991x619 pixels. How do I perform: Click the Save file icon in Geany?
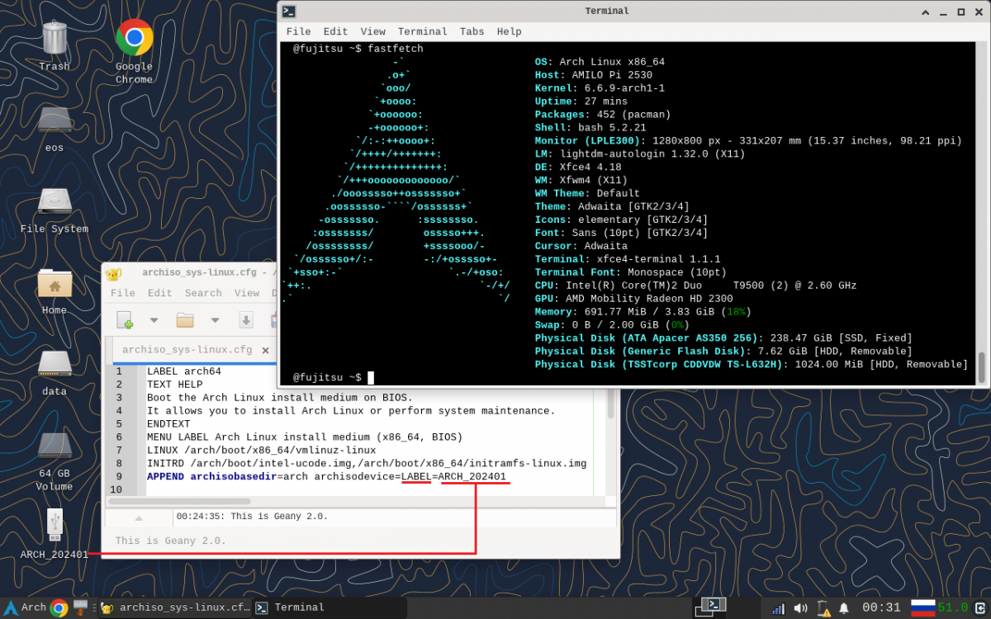(246, 319)
